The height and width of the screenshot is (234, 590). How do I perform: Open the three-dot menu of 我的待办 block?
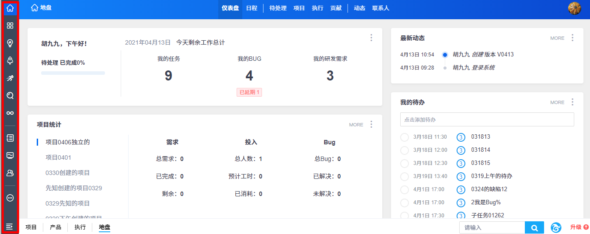(573, 102)
